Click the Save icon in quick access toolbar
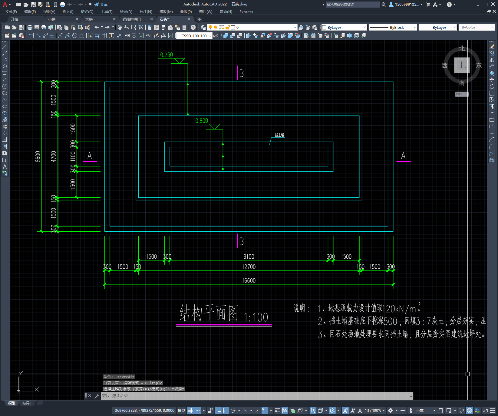This screenshot has height=416, width=498. click(33, 5)
